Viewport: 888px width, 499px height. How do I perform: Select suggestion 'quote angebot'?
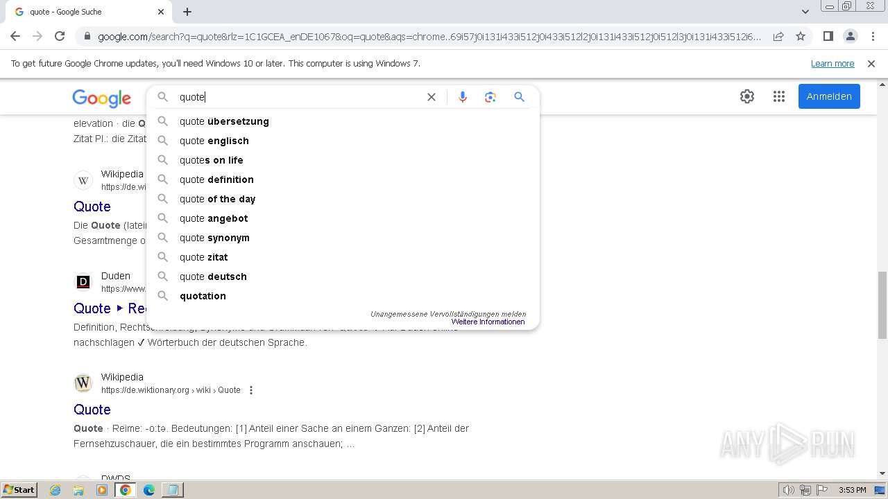[343, 218]
